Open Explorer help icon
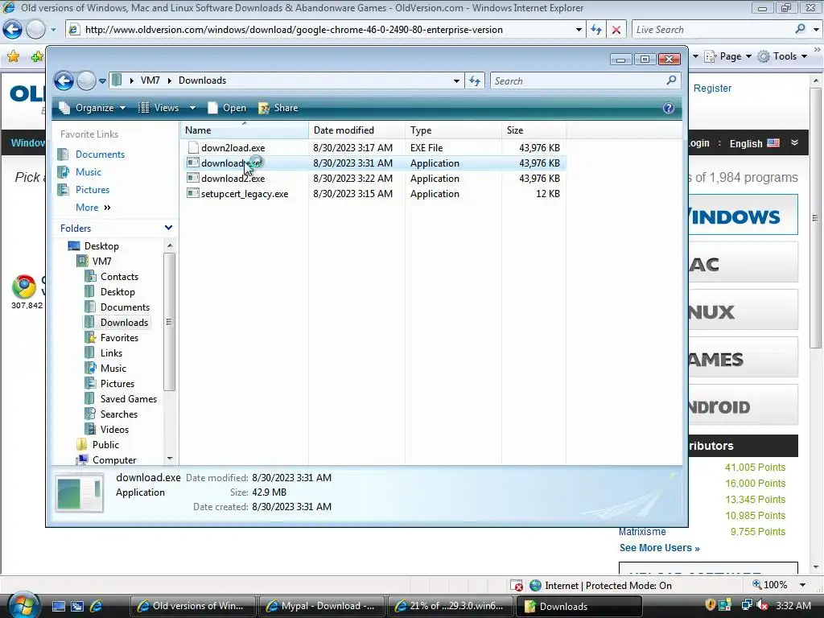This screenshot has width=824, height=618. point(669,108)
